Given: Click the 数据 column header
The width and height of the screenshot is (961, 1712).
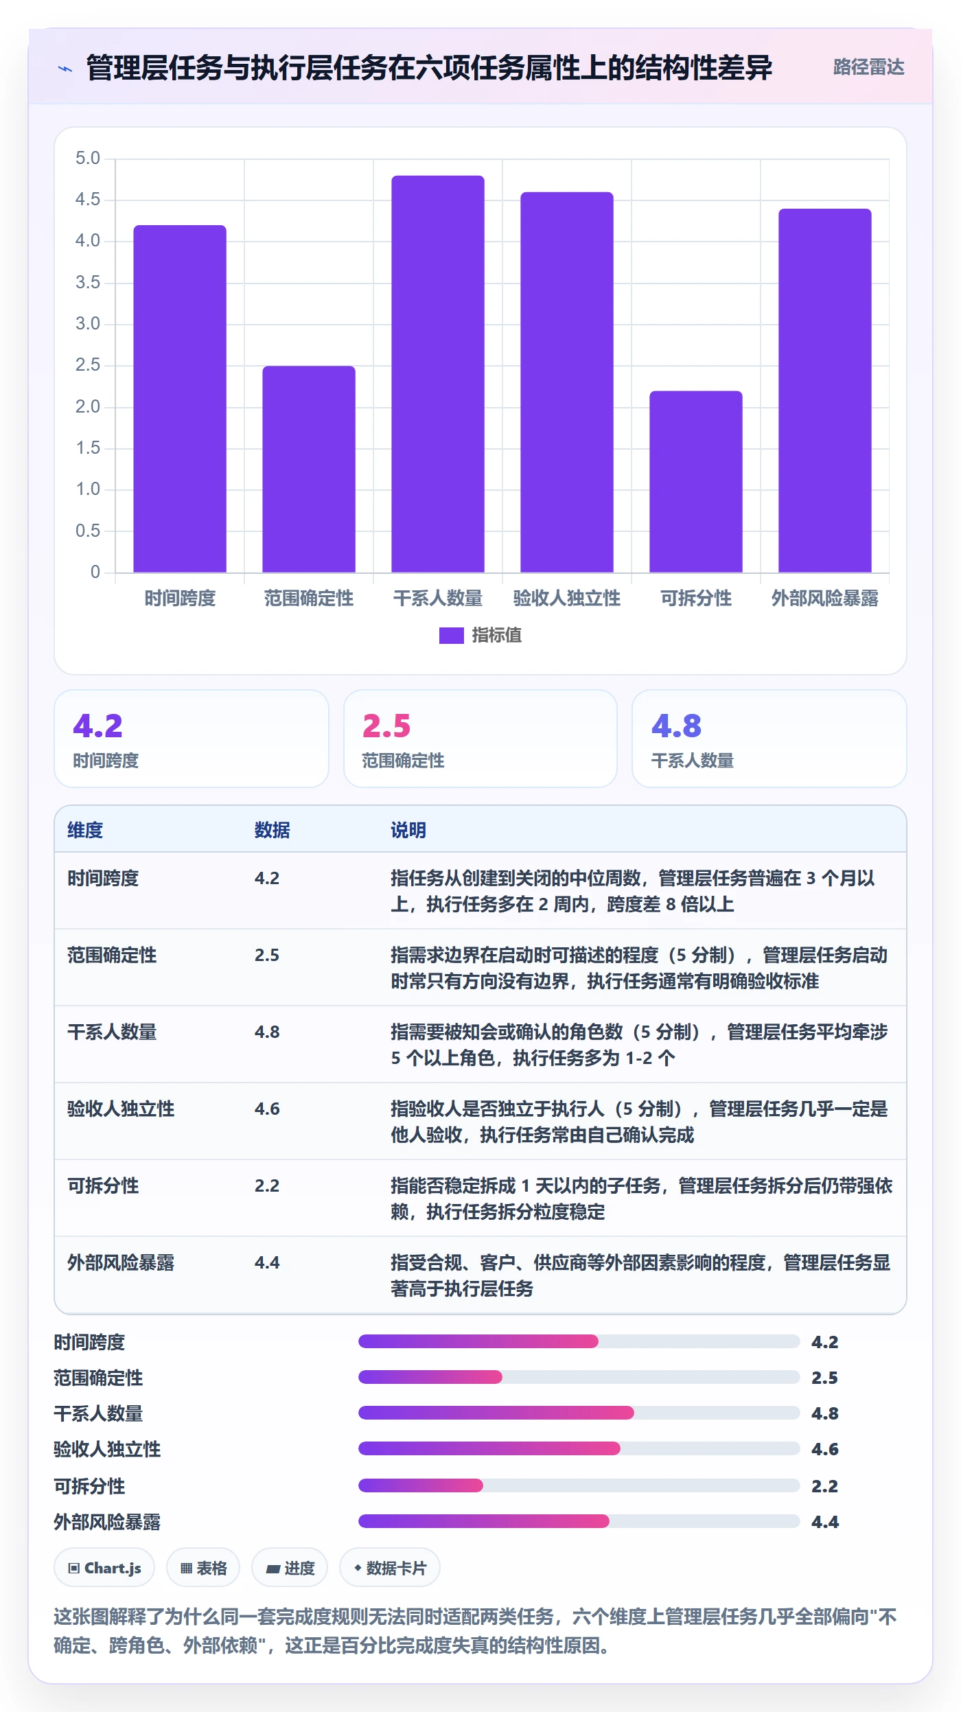Looking at the screenshot, I should pyautogui.click(x=273, y=830).
